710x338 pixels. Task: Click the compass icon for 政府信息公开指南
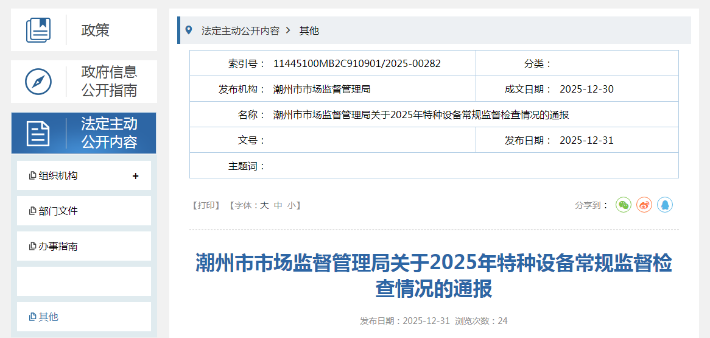coord(38,82)
